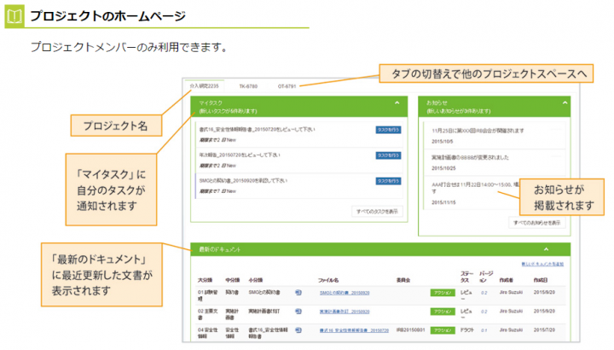Viewport: 614px width, 350px height.
Task: Open document icon in 書式16_安全性情報報告書 row
Action: (298, 330)
